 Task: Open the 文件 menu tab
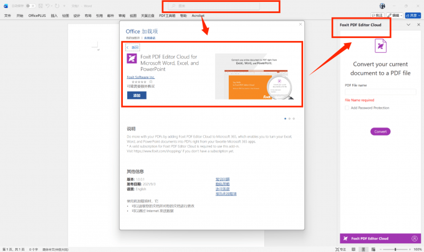point(7,16)
